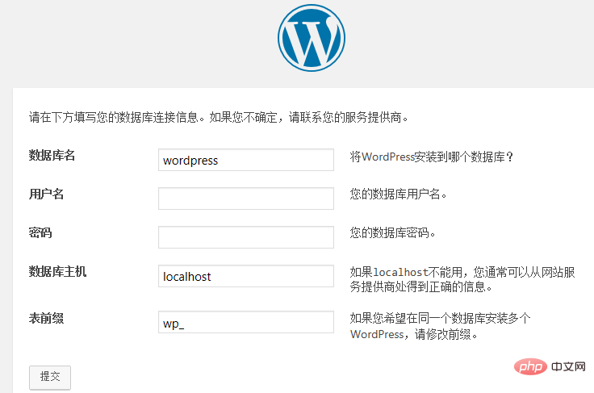Focus the 数据库名 field containing wordpress
This screenshot has height=393, width=594.
click(245, 160)
